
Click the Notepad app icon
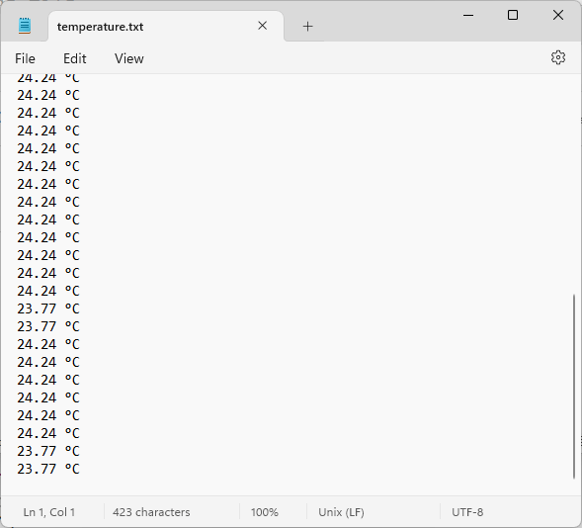(25, 26)
